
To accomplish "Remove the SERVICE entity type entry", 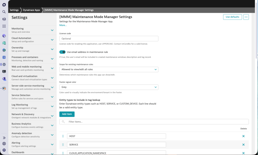I will point(243,145).
